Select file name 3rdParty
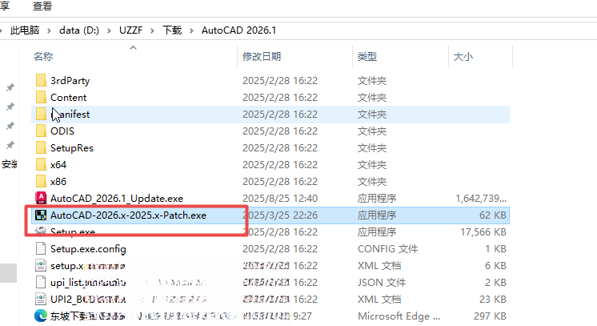The width and height of the screenshot is (597, 326). [70, 80]
